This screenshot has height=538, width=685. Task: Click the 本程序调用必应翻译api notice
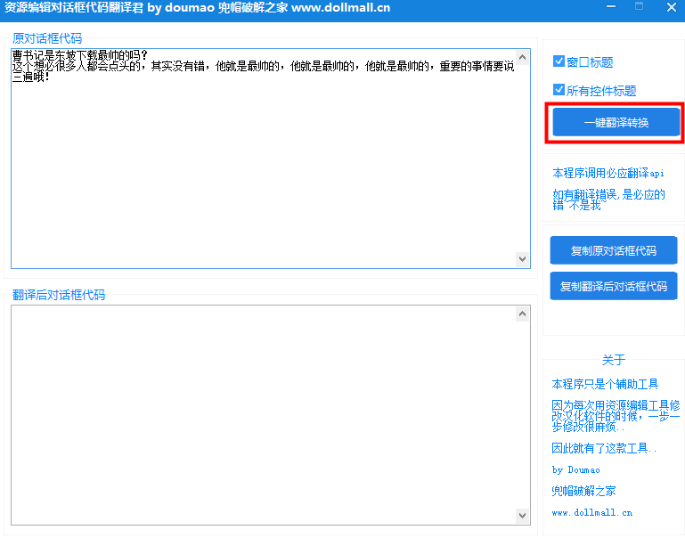608,173
